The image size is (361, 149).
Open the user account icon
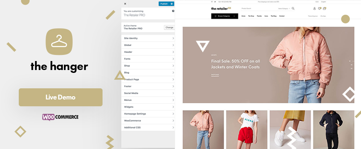(x=314, y=9)
